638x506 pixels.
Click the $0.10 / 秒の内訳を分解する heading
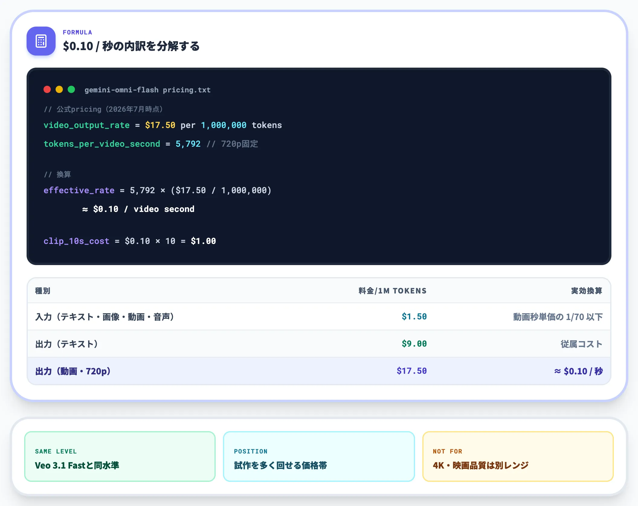[x=131, y=46]
